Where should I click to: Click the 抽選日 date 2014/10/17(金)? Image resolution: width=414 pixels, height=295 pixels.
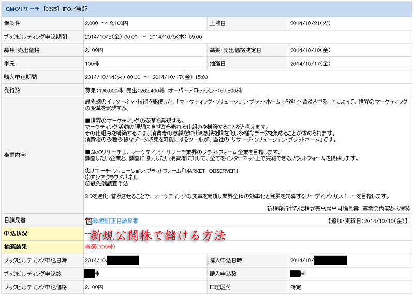310,63
